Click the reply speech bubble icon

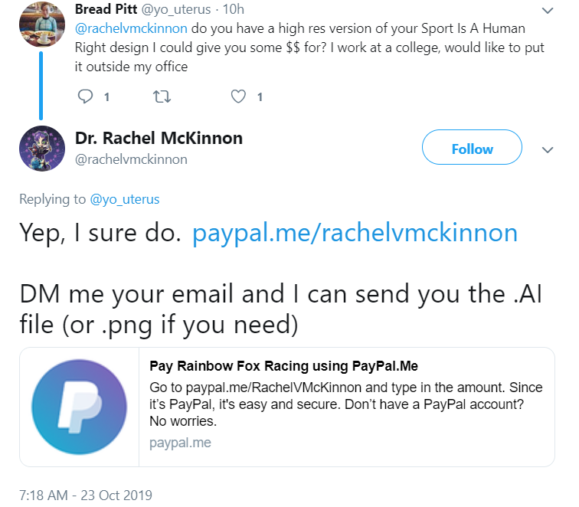tap(86, 96)
